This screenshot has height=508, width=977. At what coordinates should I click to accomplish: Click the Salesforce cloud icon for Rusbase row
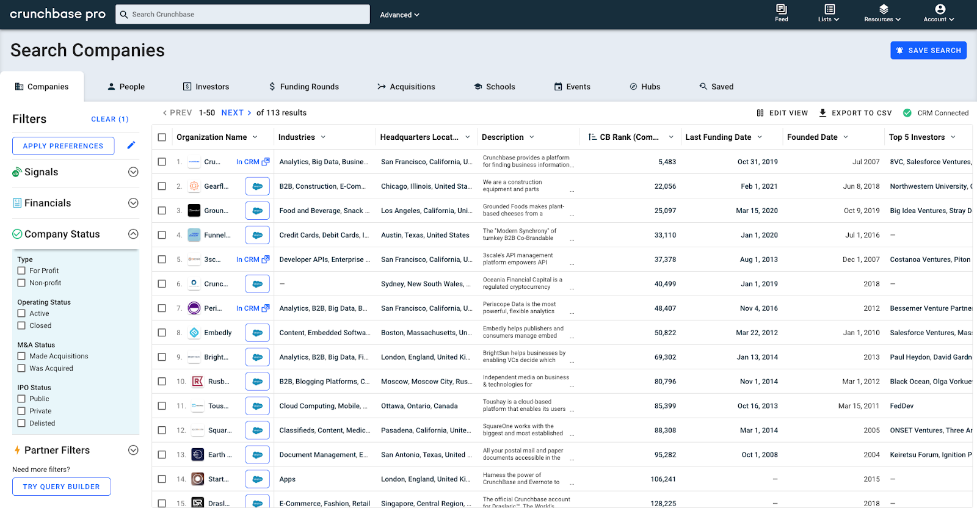(258, 382)
